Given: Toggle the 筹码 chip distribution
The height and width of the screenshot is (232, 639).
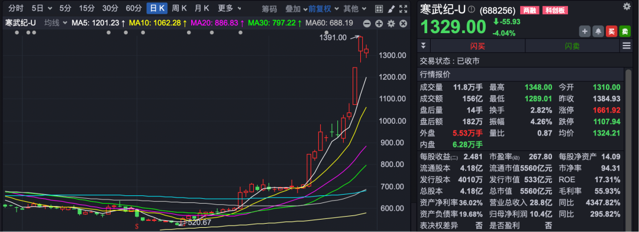Looking at the screenshot, I should click(x=269, y=8).
